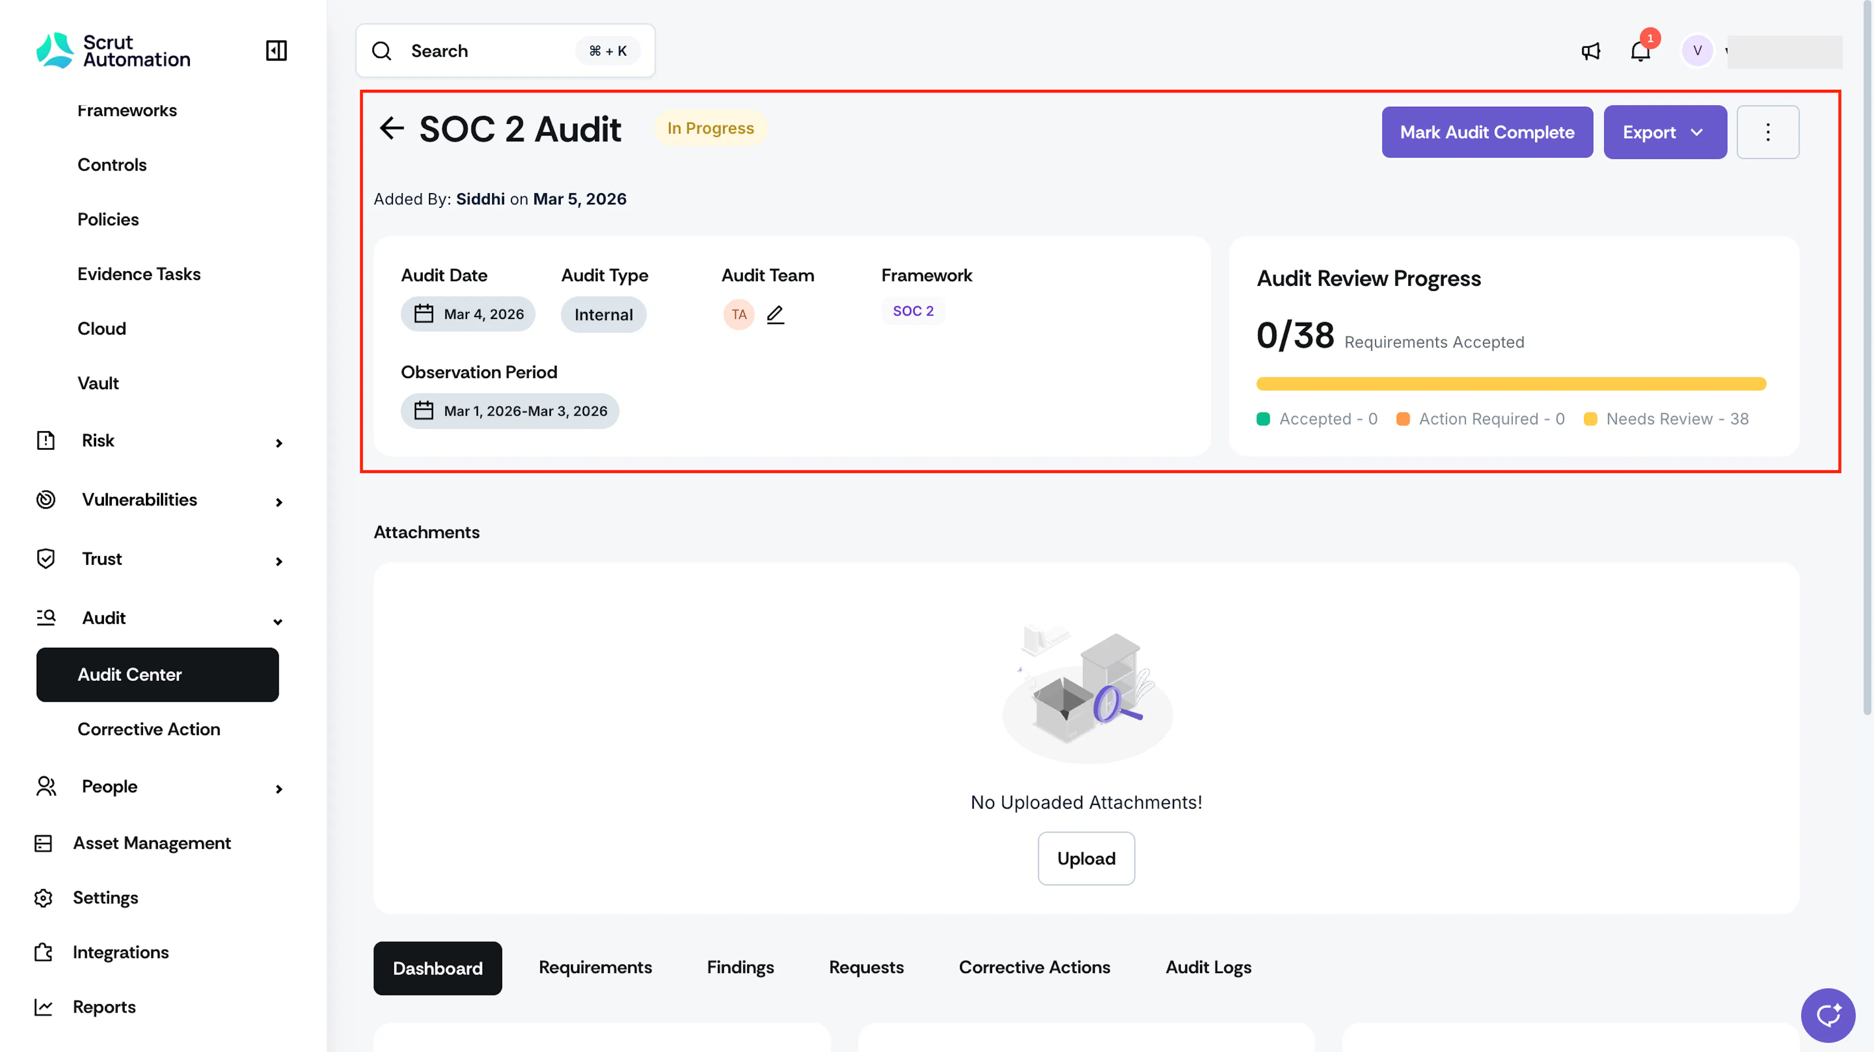Open the Audit Logs tab
Image resolution: width=1874 pixels, height=1052 pixels.
point(1208,968)
